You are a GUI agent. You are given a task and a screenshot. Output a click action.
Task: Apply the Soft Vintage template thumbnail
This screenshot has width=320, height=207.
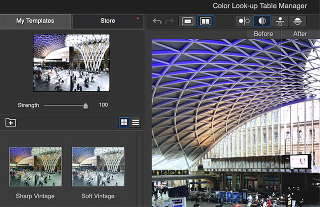click(98, 166)
